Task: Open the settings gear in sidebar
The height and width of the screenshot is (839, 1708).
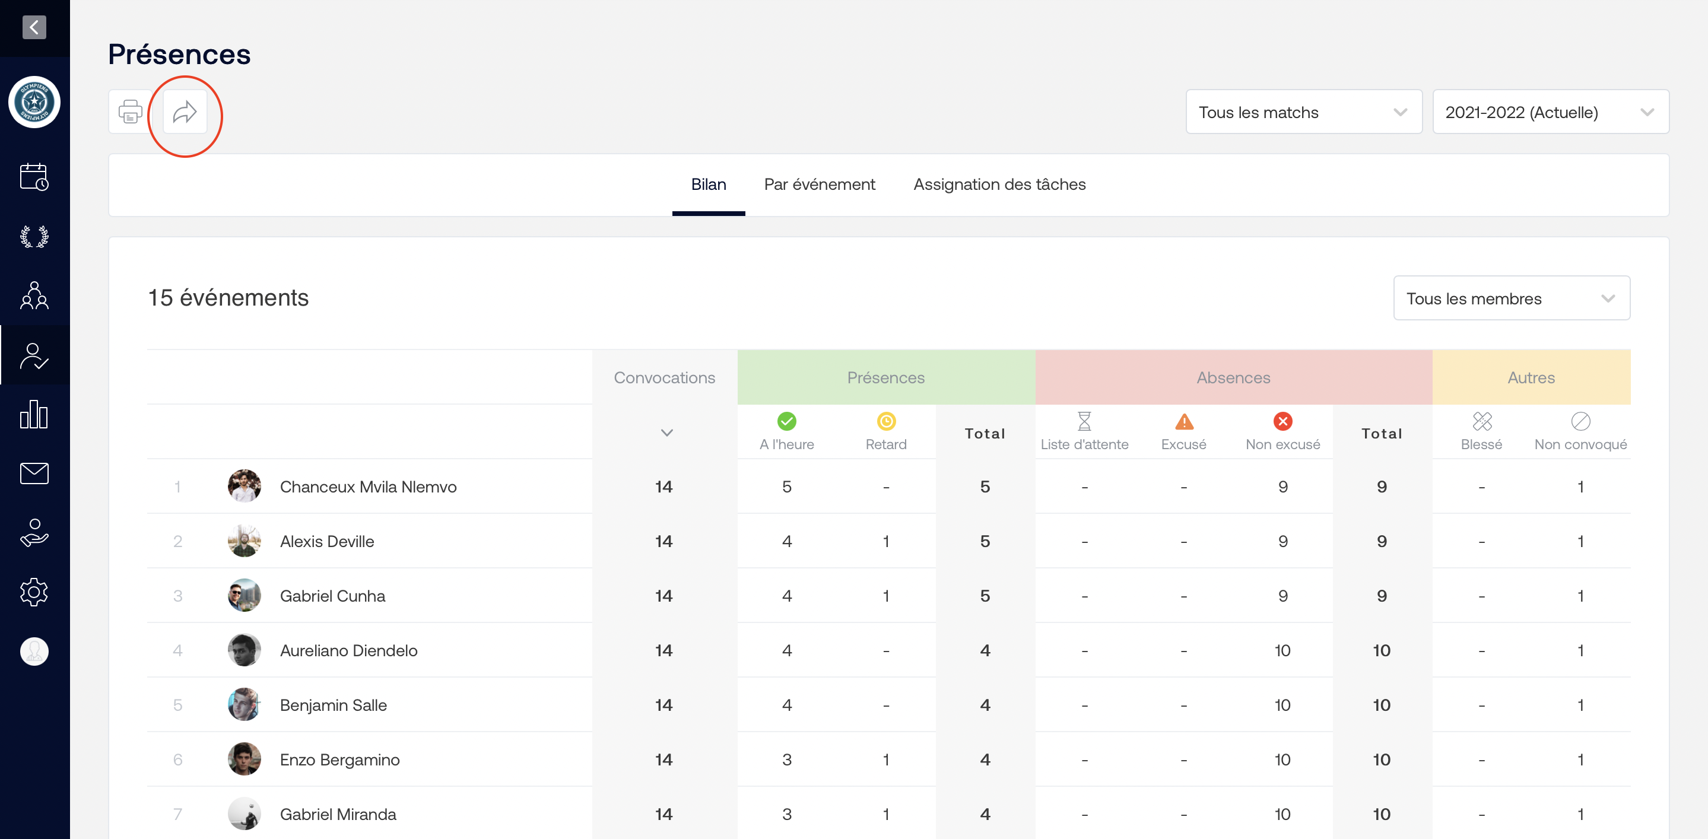Action: [x=34, y=592]
